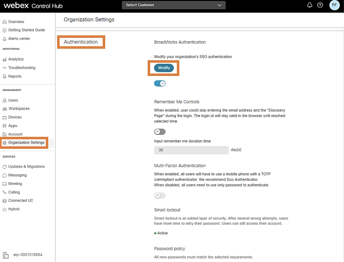Go to Overview in the sidebar
This screenshot has width=344, height=262.
click(16, 22)
